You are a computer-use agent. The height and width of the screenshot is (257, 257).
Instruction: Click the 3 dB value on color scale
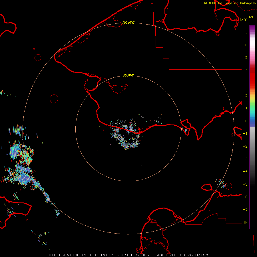point(246,83)
